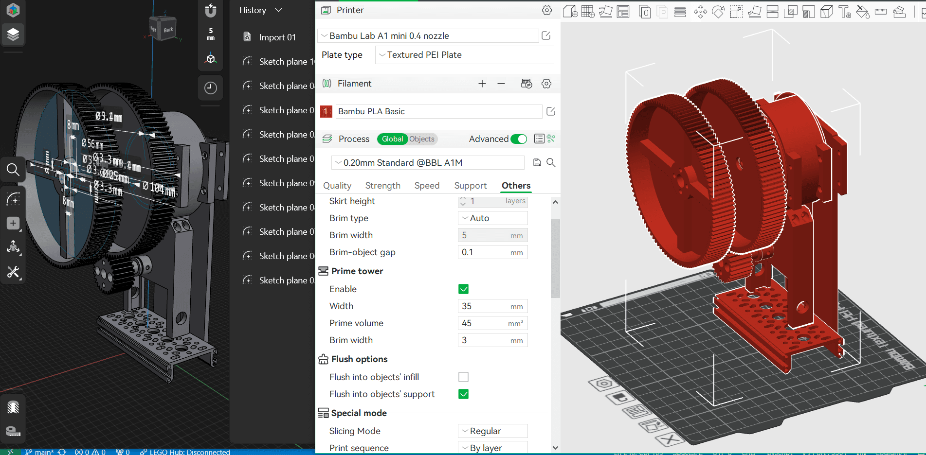926x455 pixels.
Task: Switch to the Support tab
Action: pos(471,186)
